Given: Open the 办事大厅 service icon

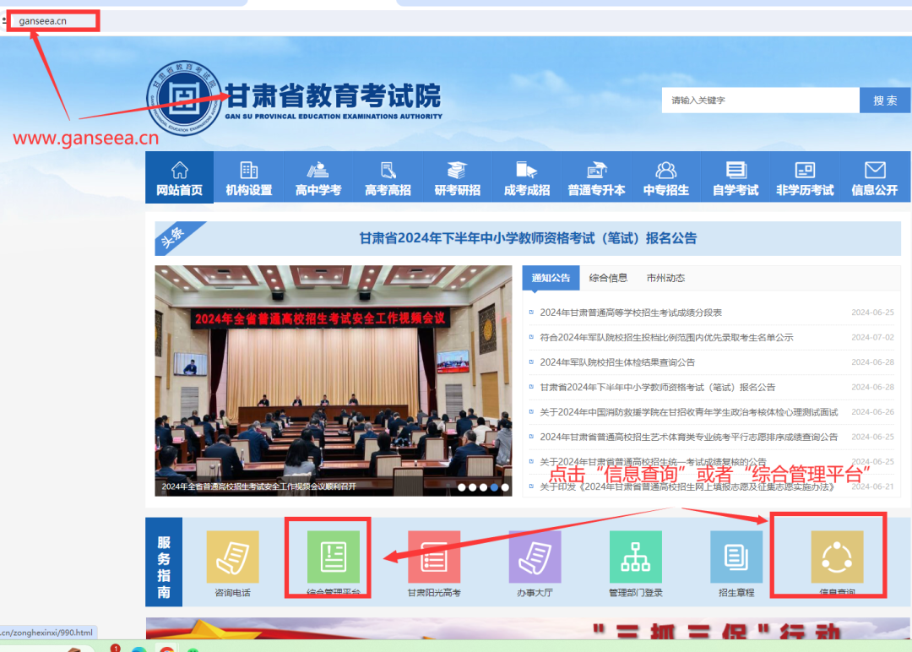Looking at the screenshot, I should (535, 558).
